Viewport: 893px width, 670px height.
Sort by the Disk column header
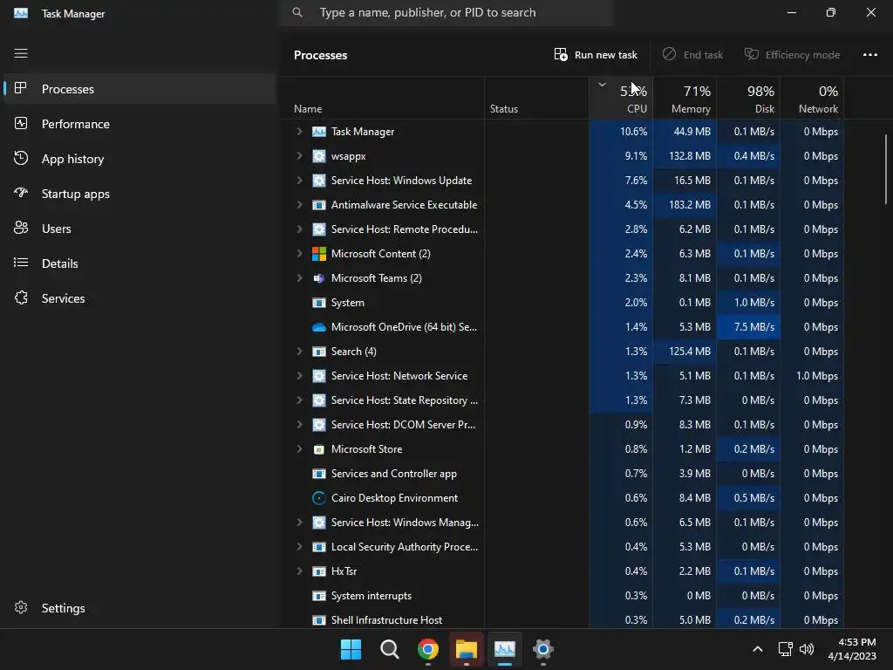748,98
